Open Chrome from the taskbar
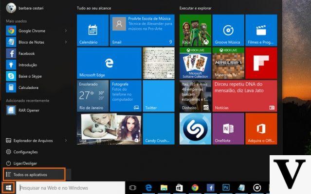This screenshot has width=311, height=194. point(195,188)
